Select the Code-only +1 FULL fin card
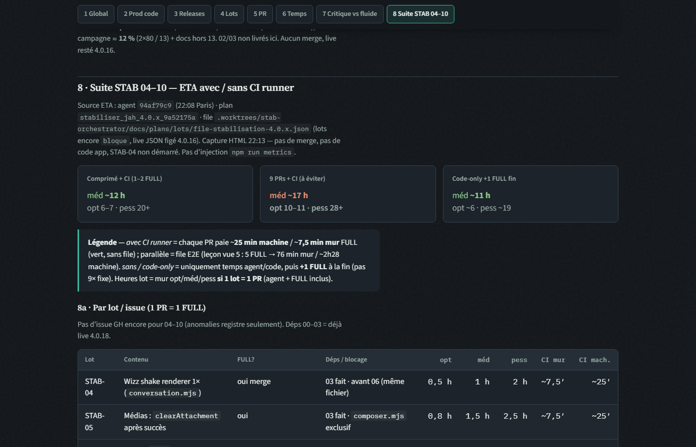This screenshot has height=447, width=696. click(x=530, y=194)
